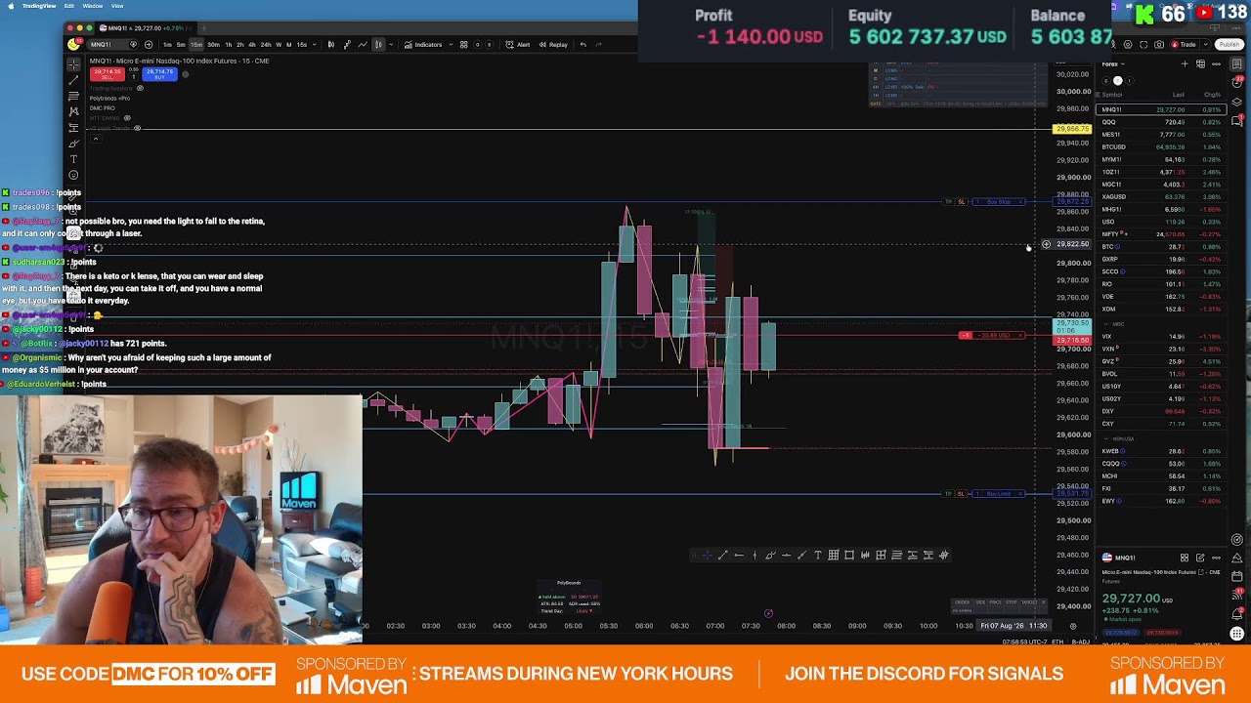The height and width of the screenshot is (703, 1251).
Task: Switch to the 1h timeframe
Action: [x=229, y=44]
